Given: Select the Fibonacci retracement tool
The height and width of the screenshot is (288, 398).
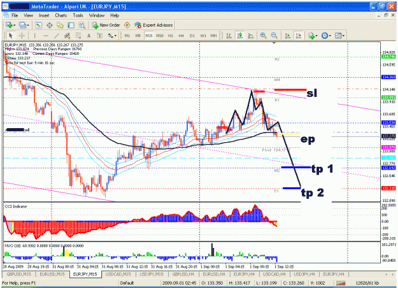Looking at the screenshot, I should click(78, 36).
